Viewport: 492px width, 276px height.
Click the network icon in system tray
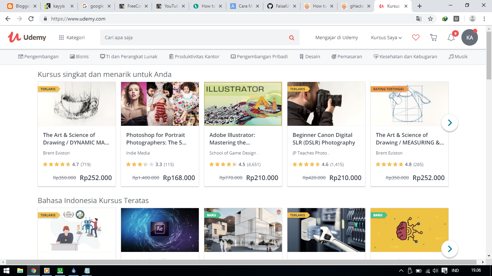point(428,271)
